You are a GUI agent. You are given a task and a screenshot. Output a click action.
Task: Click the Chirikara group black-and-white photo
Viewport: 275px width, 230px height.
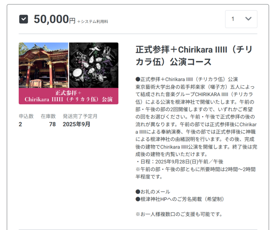click(94, 65)
